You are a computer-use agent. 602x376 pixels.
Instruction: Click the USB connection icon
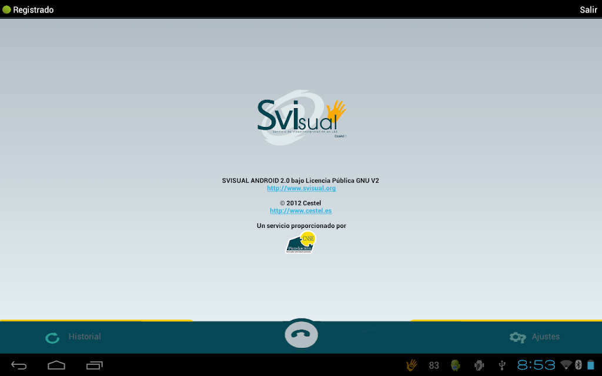[x=502, y=365]
